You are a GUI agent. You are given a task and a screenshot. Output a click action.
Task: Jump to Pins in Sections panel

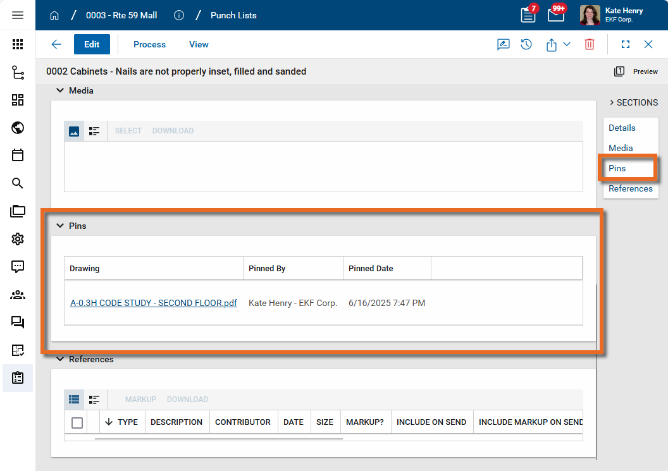617,168
